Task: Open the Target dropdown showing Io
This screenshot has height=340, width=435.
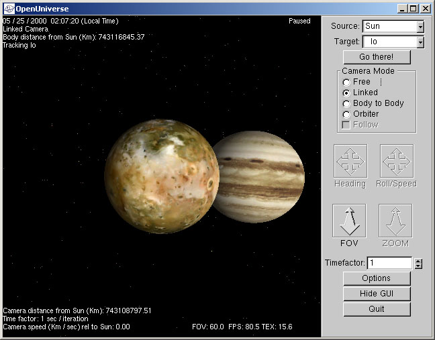Action: pyautogui.click(x=421, y=42)
